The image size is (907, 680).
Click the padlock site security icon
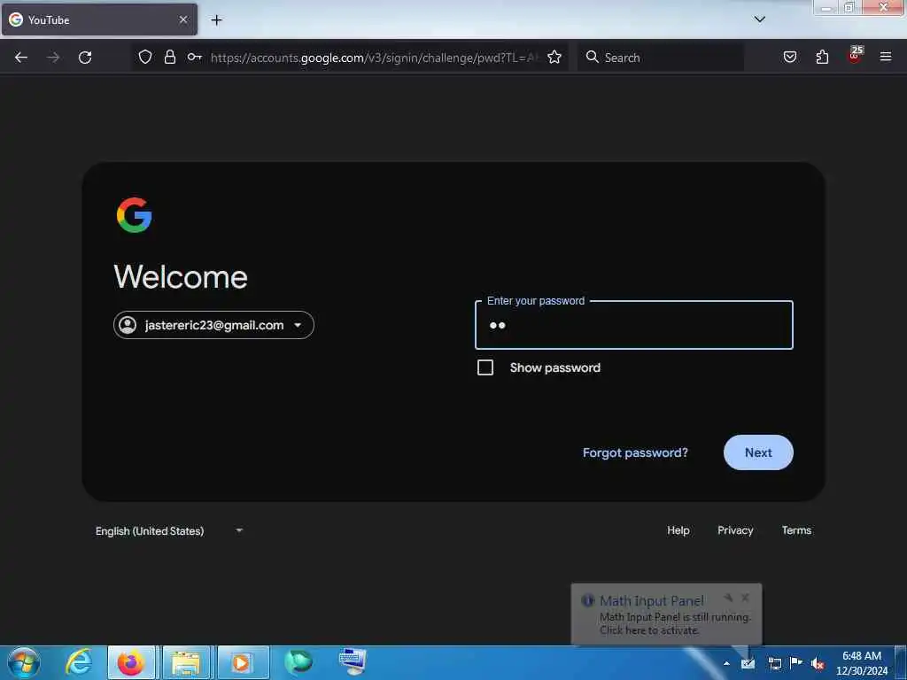pos(169,57)
